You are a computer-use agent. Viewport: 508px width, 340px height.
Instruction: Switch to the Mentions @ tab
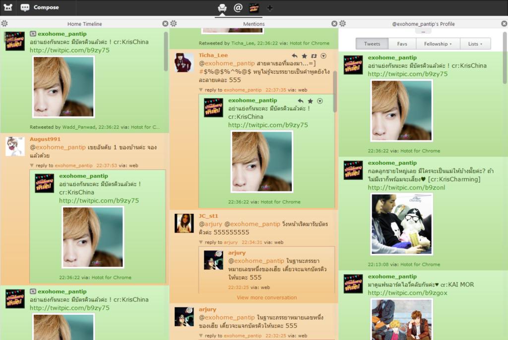click(238, 7)
